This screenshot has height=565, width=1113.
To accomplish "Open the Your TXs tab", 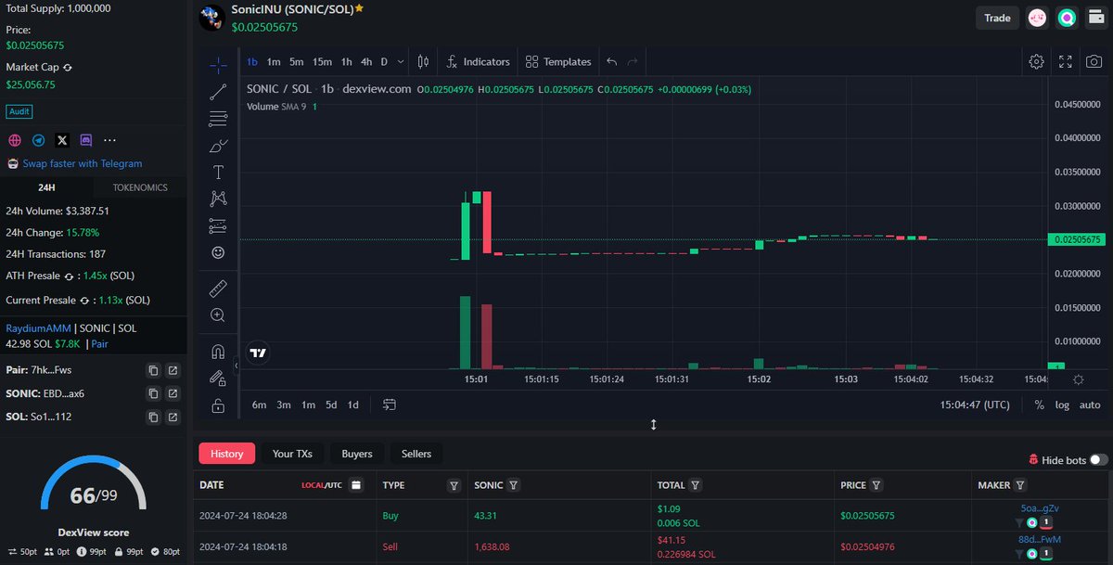I will [x=292, y=454].
